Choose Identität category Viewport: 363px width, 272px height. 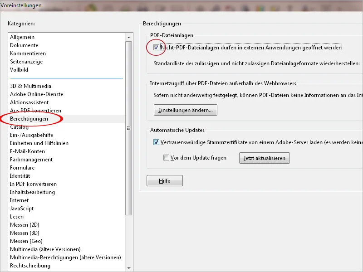[x=20, y=176]
